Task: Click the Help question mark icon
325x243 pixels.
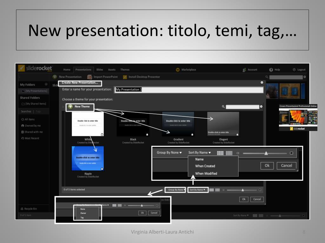Action: 271,70
